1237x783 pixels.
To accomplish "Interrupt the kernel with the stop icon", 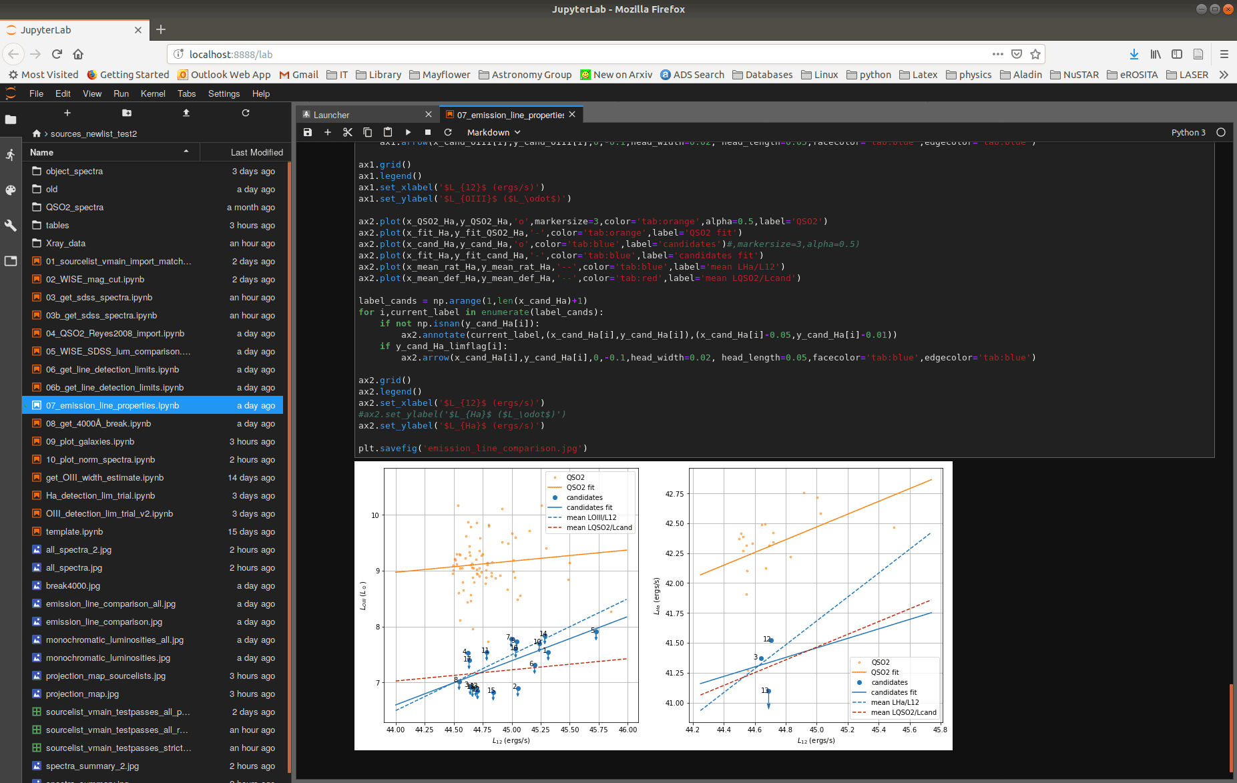I will pos(428,132).
